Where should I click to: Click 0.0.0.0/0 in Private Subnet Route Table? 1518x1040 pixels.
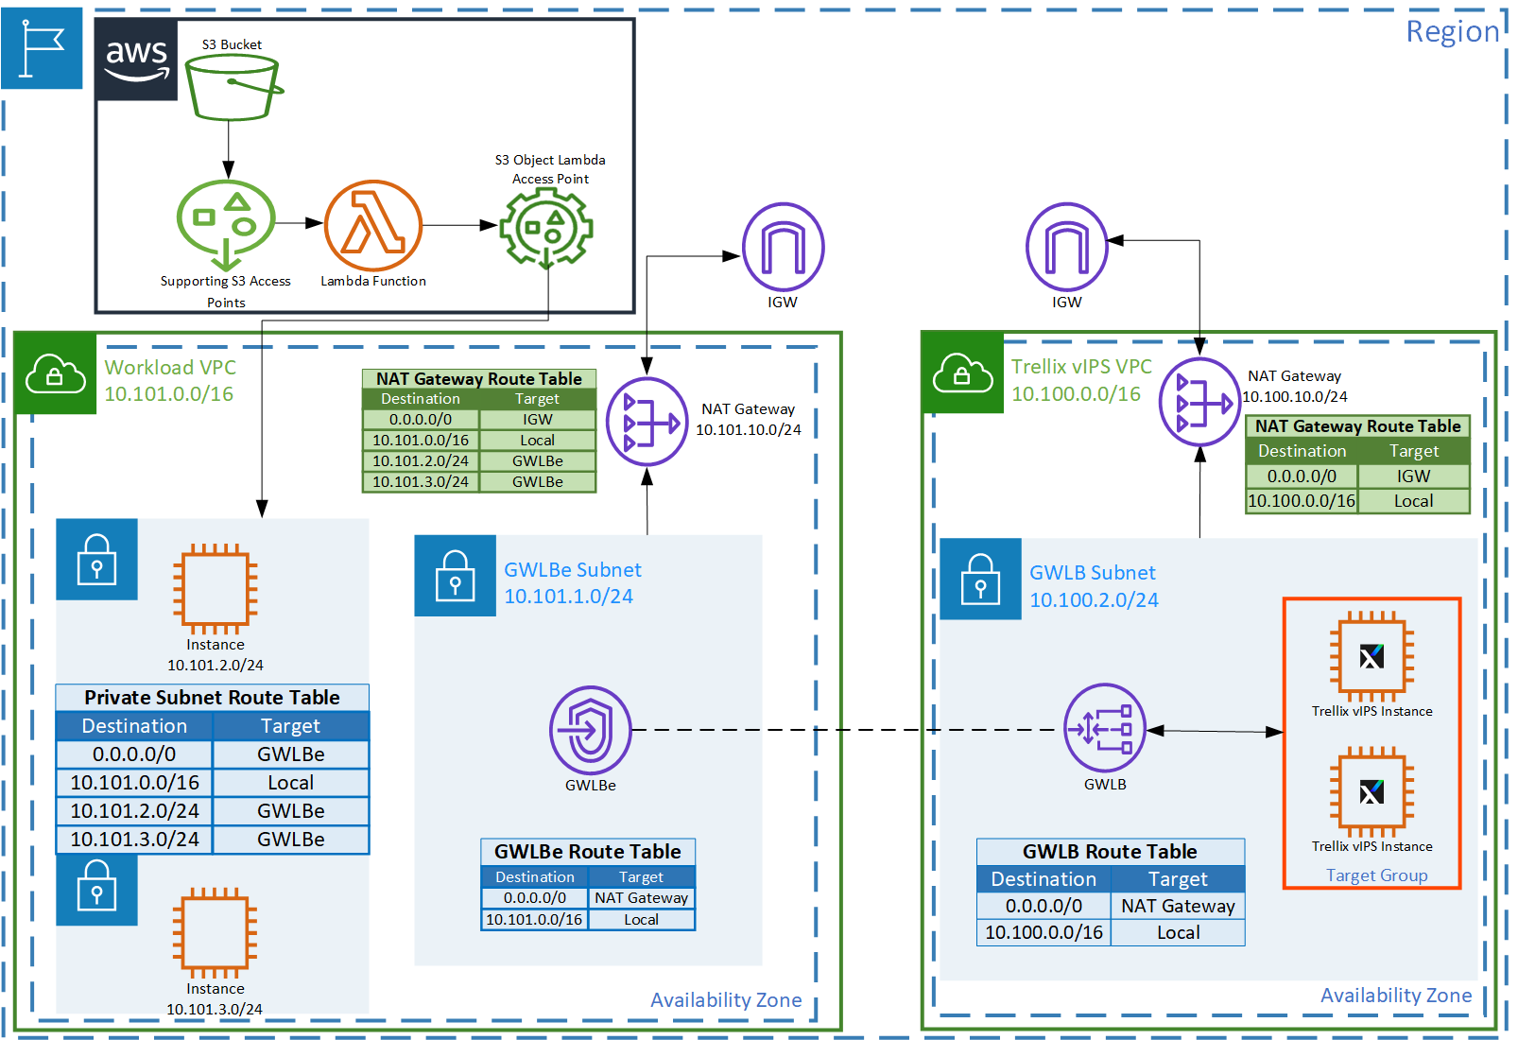[x=134, y=754]
